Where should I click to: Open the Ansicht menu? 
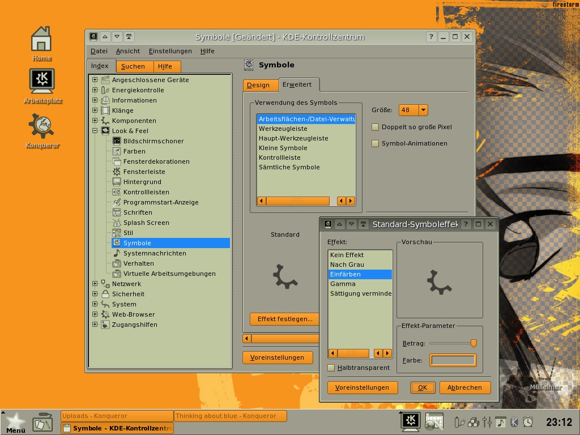coord(127,51)
